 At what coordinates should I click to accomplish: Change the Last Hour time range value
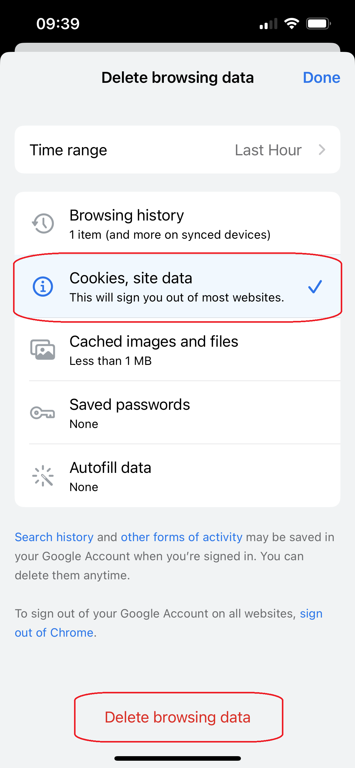tap(268, 150)
